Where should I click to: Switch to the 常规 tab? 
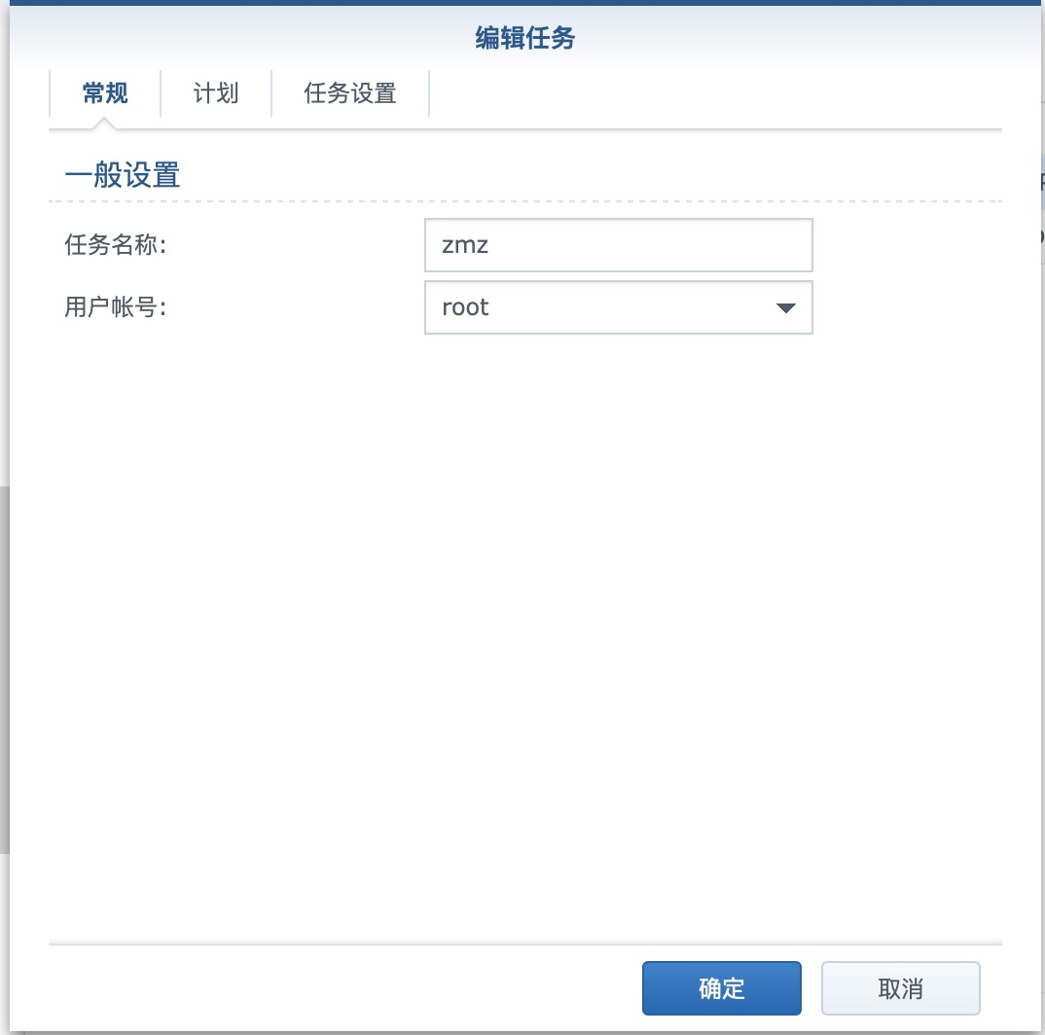pos(105,93)
